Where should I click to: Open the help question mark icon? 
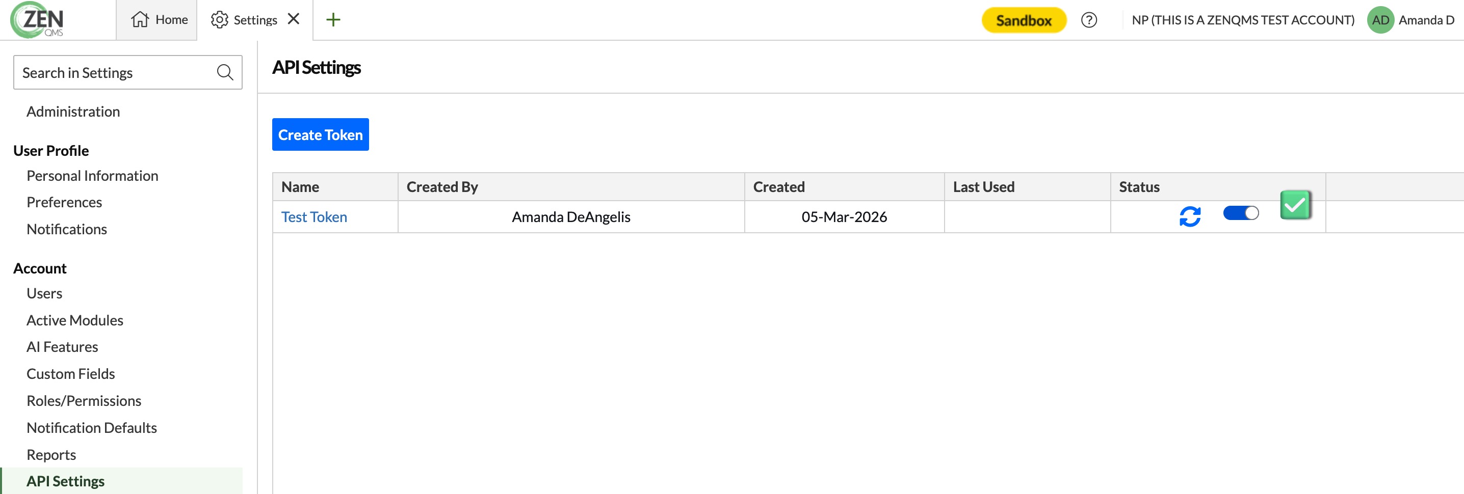click(1088, 20)
